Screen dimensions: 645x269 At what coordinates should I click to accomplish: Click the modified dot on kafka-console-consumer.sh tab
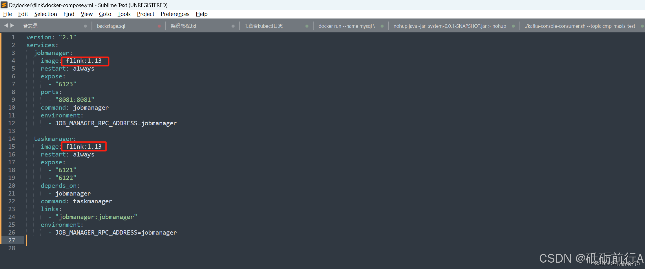click(642, 26)
